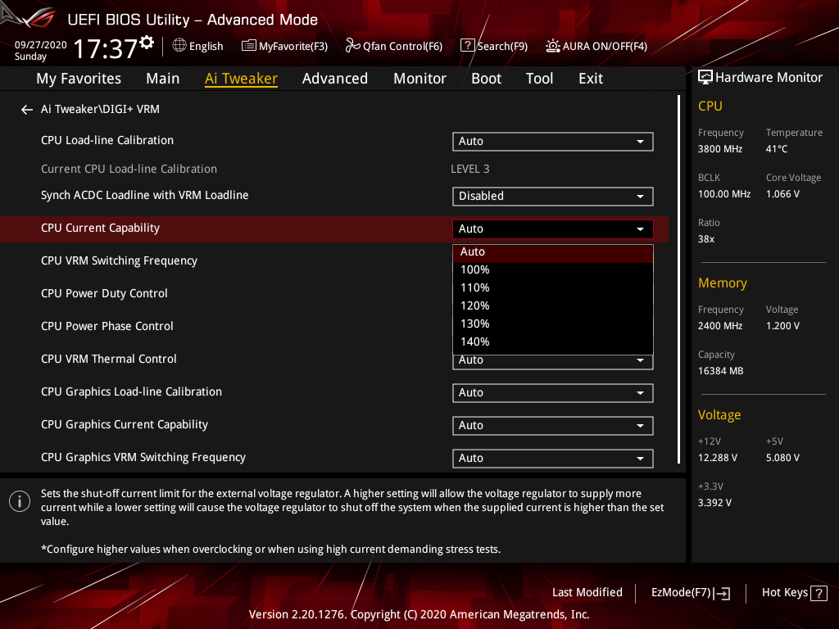Click the settings list scrollbar
Image resolution: width=839 pixels, height=629 pixels.
[x=679, y=279]
